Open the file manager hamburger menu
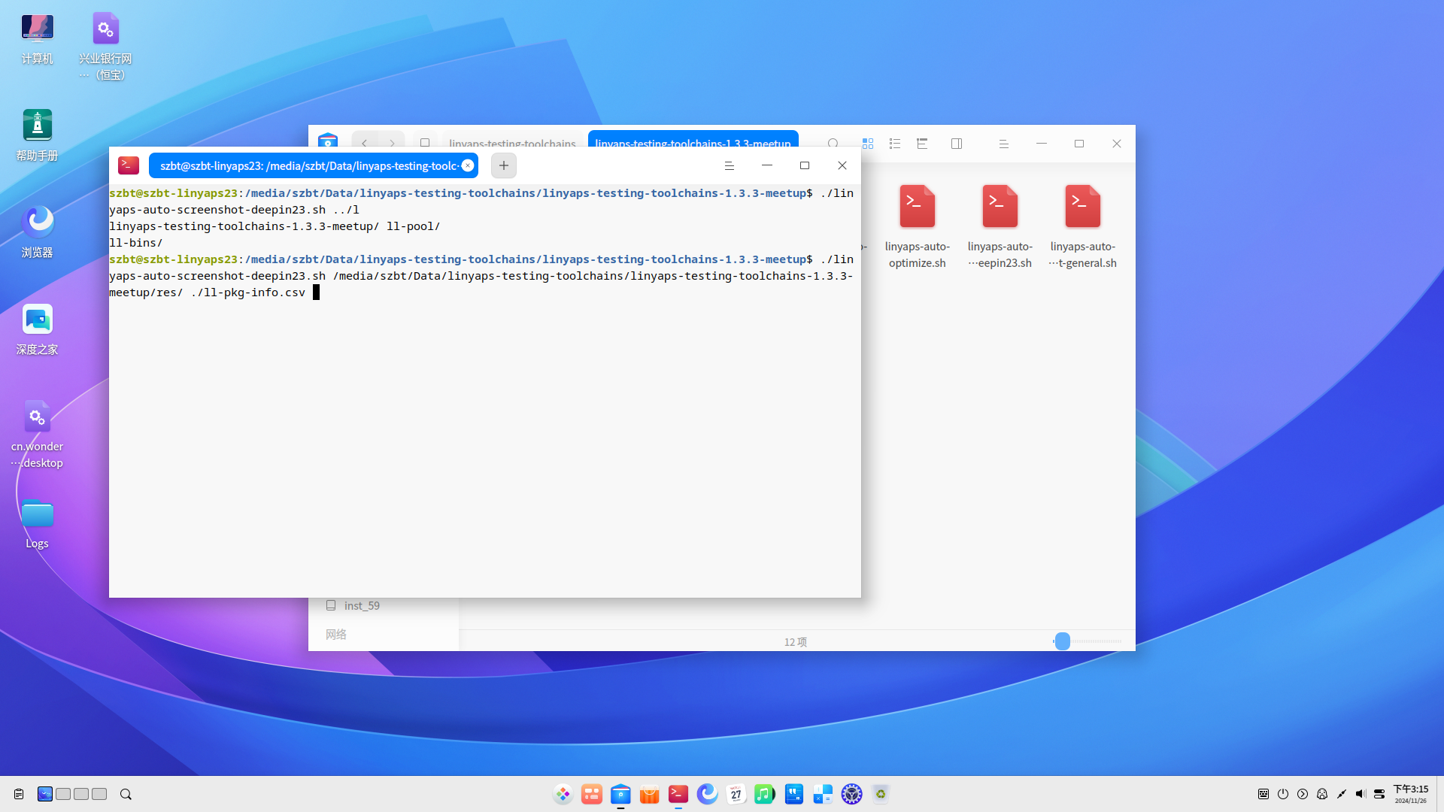Image resolution: width=1444 pixels, height=812 pixels. click(1003, 144)
